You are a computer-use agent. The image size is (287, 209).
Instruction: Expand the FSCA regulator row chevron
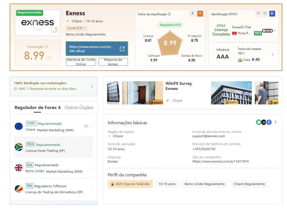click(x=91, y=147)
